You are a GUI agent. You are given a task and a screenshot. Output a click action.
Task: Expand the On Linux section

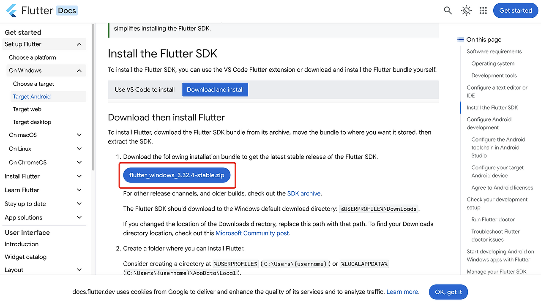(79, 149)
